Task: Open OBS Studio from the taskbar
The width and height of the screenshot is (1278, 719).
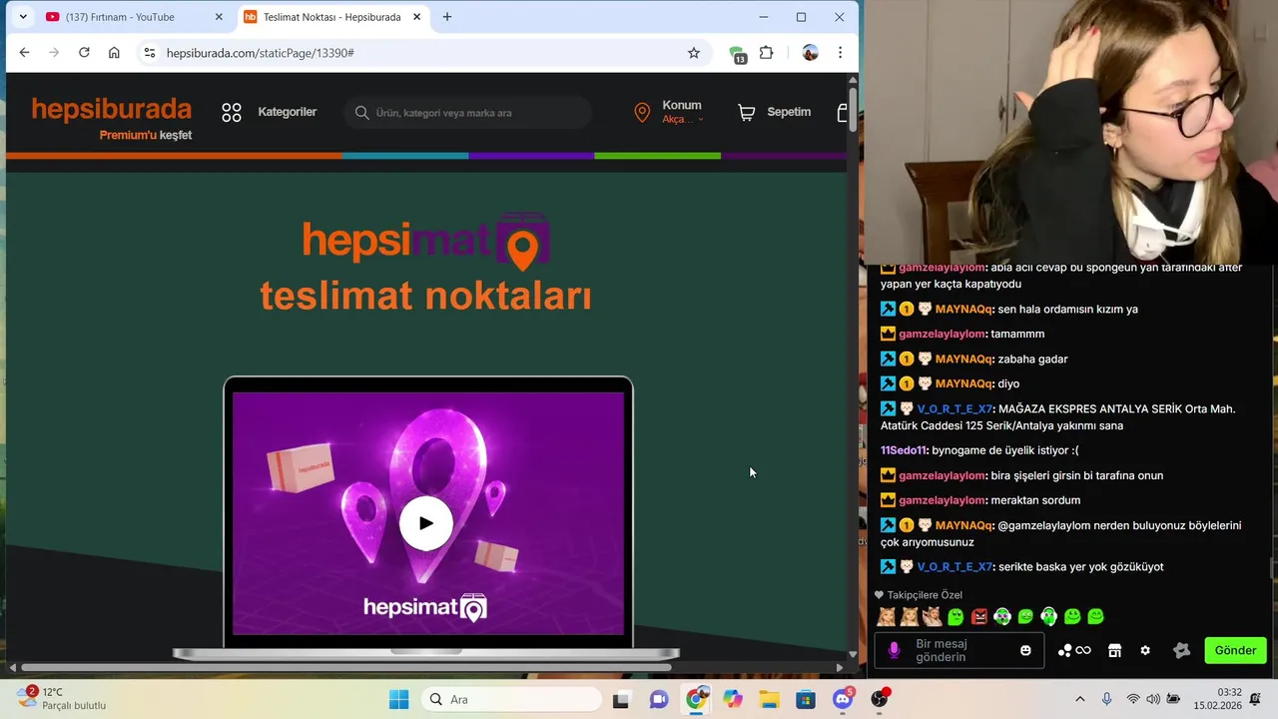Action: 880,699
